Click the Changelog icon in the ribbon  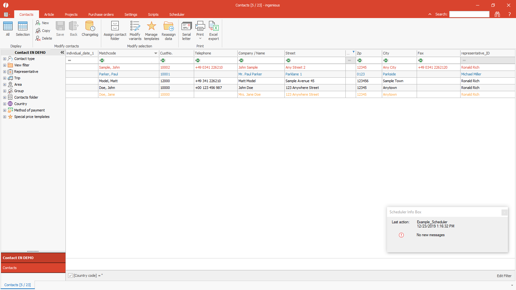[90, 26]
